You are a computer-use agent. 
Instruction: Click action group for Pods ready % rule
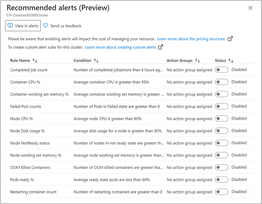pos(189,180)
